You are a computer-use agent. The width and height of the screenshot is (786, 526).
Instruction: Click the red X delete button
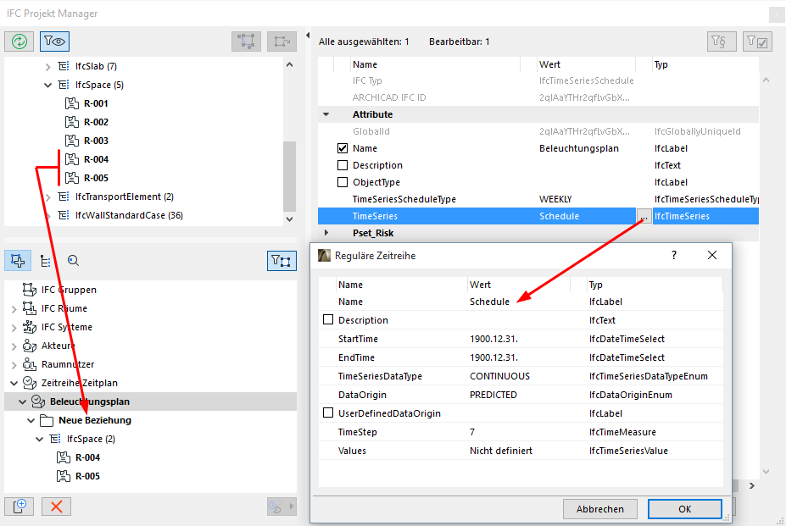(x=56, y=507)
